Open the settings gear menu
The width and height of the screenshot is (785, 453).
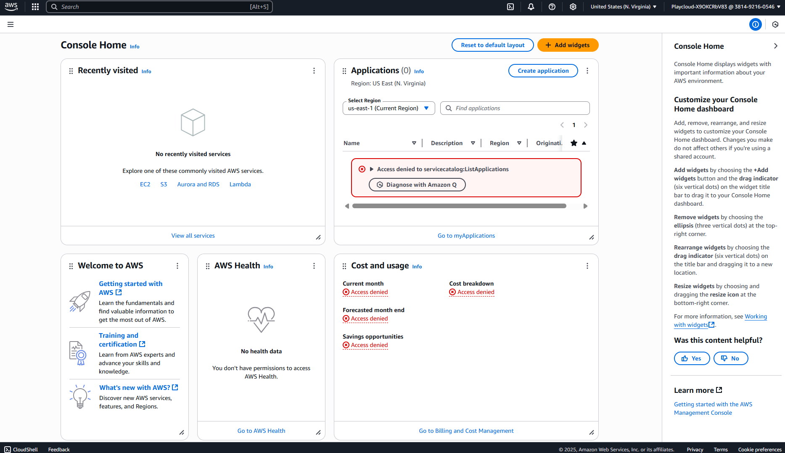tap(573, 7)
